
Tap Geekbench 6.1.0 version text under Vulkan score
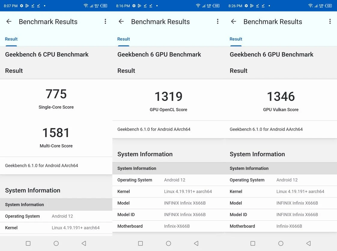click(266, 129)
